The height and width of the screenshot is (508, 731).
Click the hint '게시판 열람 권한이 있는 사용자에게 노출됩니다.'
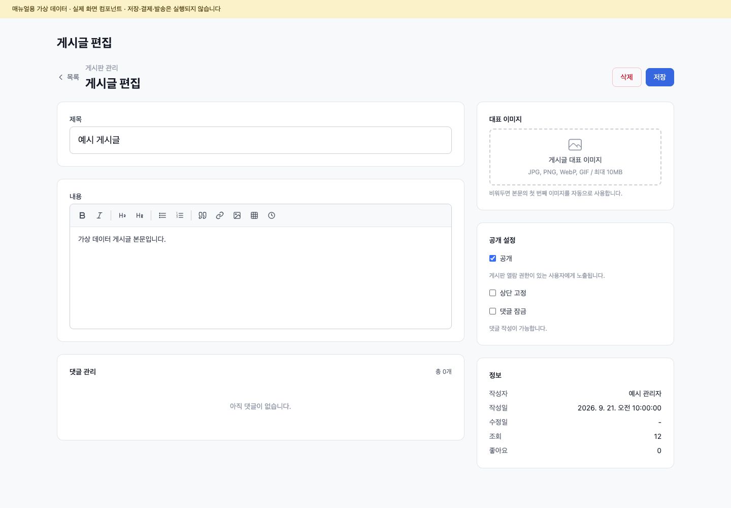pos(547,276)
